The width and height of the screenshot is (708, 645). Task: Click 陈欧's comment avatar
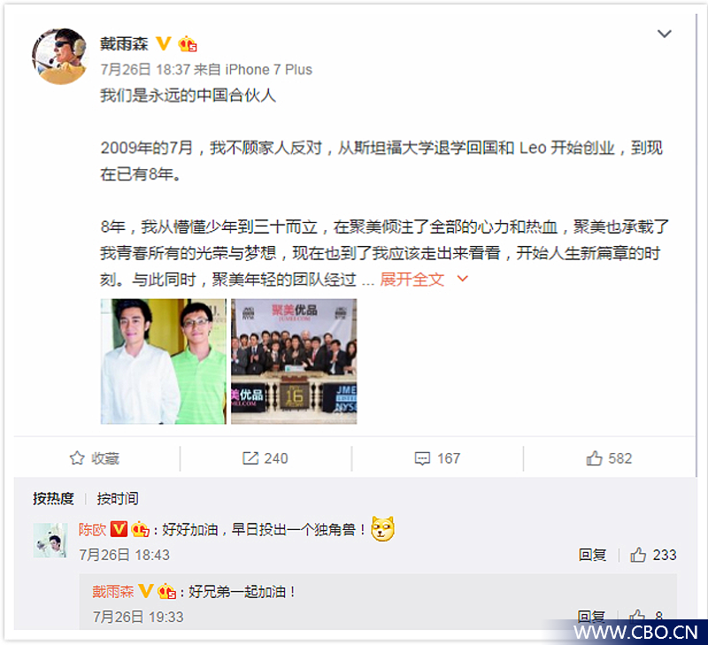50,541
